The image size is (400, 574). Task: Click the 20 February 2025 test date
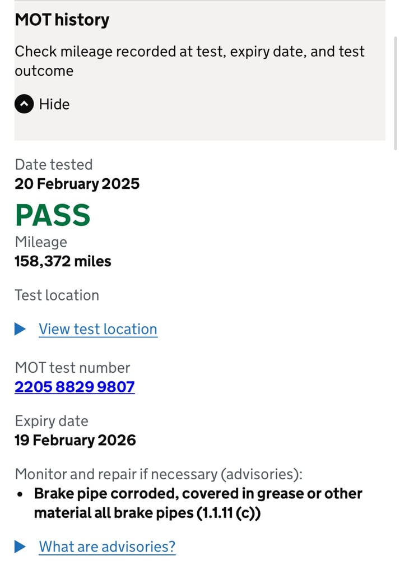pyautogui.click(x=77, y=184)
